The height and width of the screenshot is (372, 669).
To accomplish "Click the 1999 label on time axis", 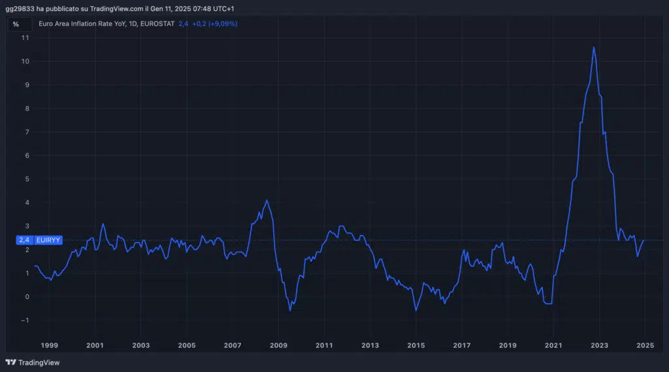I will [x=50, y=345].
